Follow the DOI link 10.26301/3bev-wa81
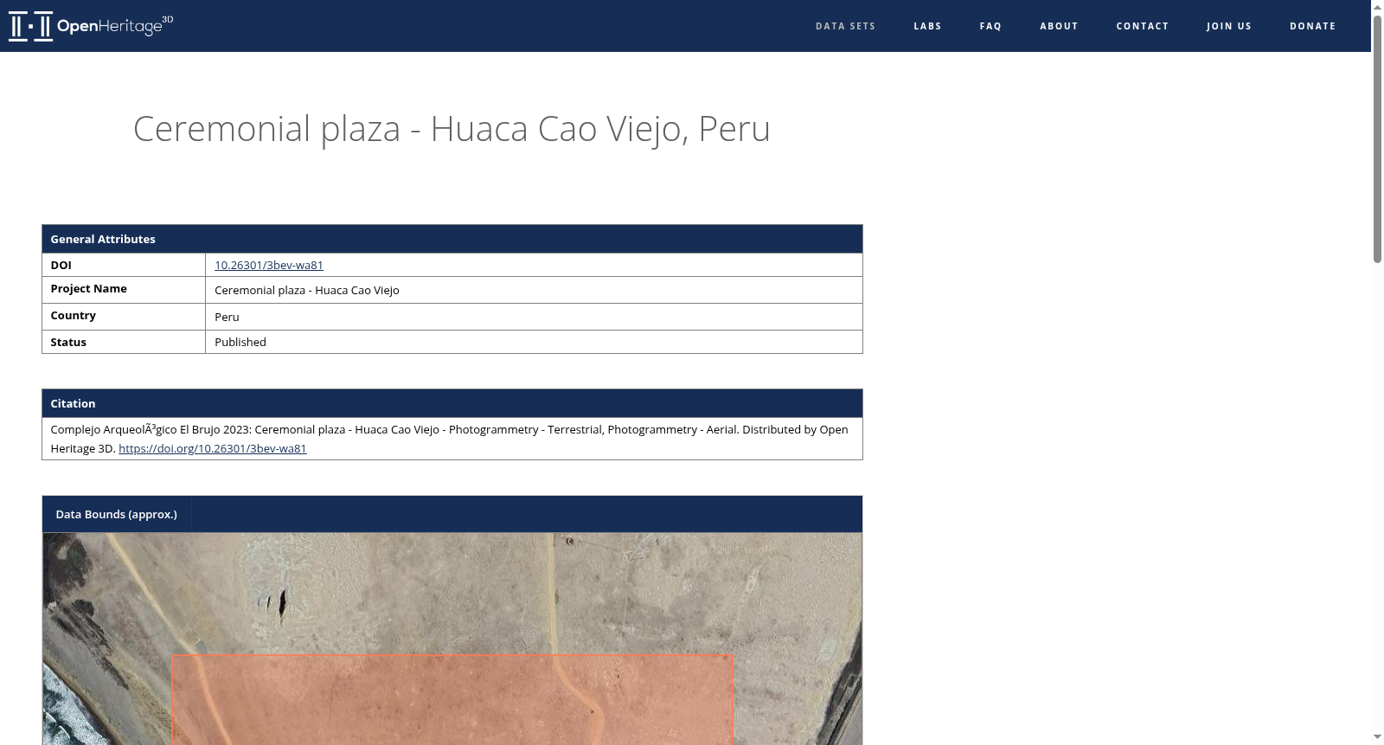The width and height of the screenshot is (1384, 745). [x=269, y=265]
